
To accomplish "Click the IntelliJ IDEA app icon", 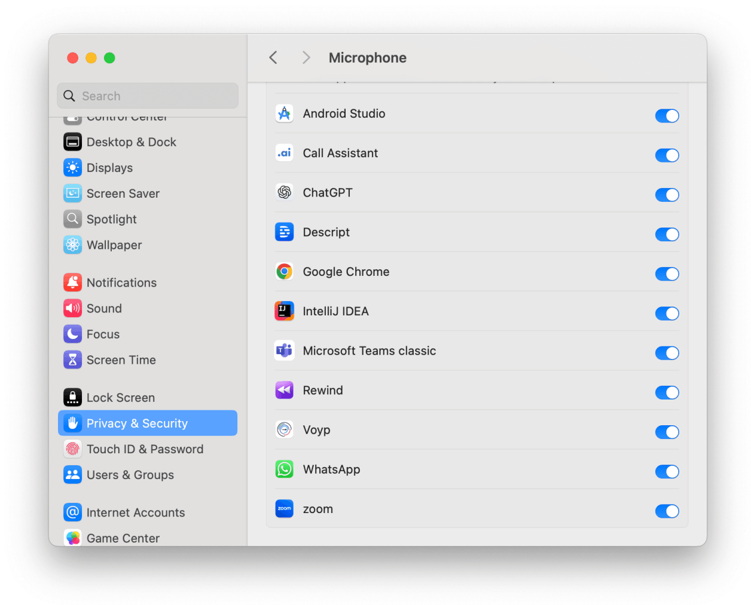I will (284, 311).
